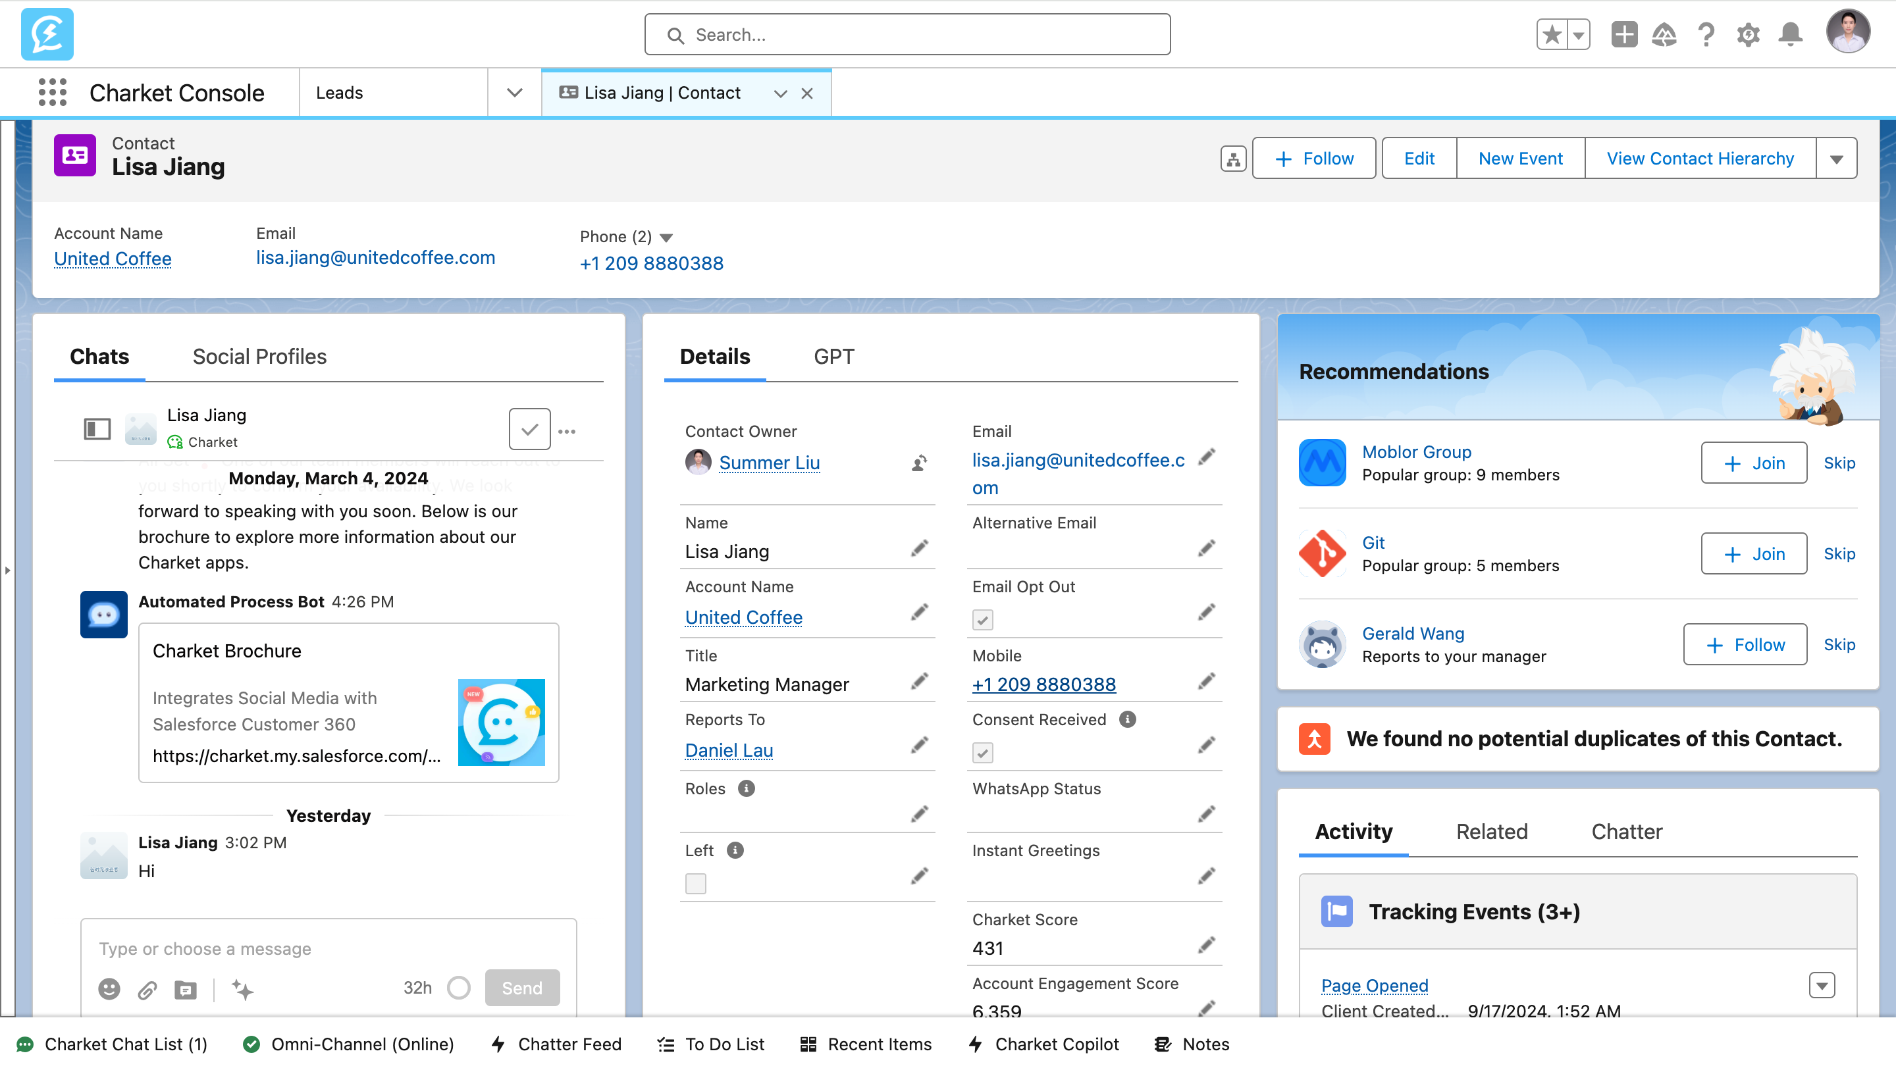This screenshot has height=1070, width=1896.
Task: Toggle chat sidebar panel icon
Action: [x=97, y=428]
